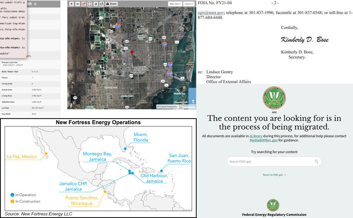This screenshot has width=353, height=218.
Task: Click the Beds / Baths / Half row
Action: 30,72
